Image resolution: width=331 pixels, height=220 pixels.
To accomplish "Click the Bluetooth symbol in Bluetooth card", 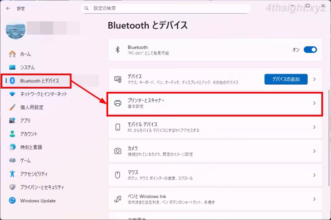I will [x=118, y=50].
